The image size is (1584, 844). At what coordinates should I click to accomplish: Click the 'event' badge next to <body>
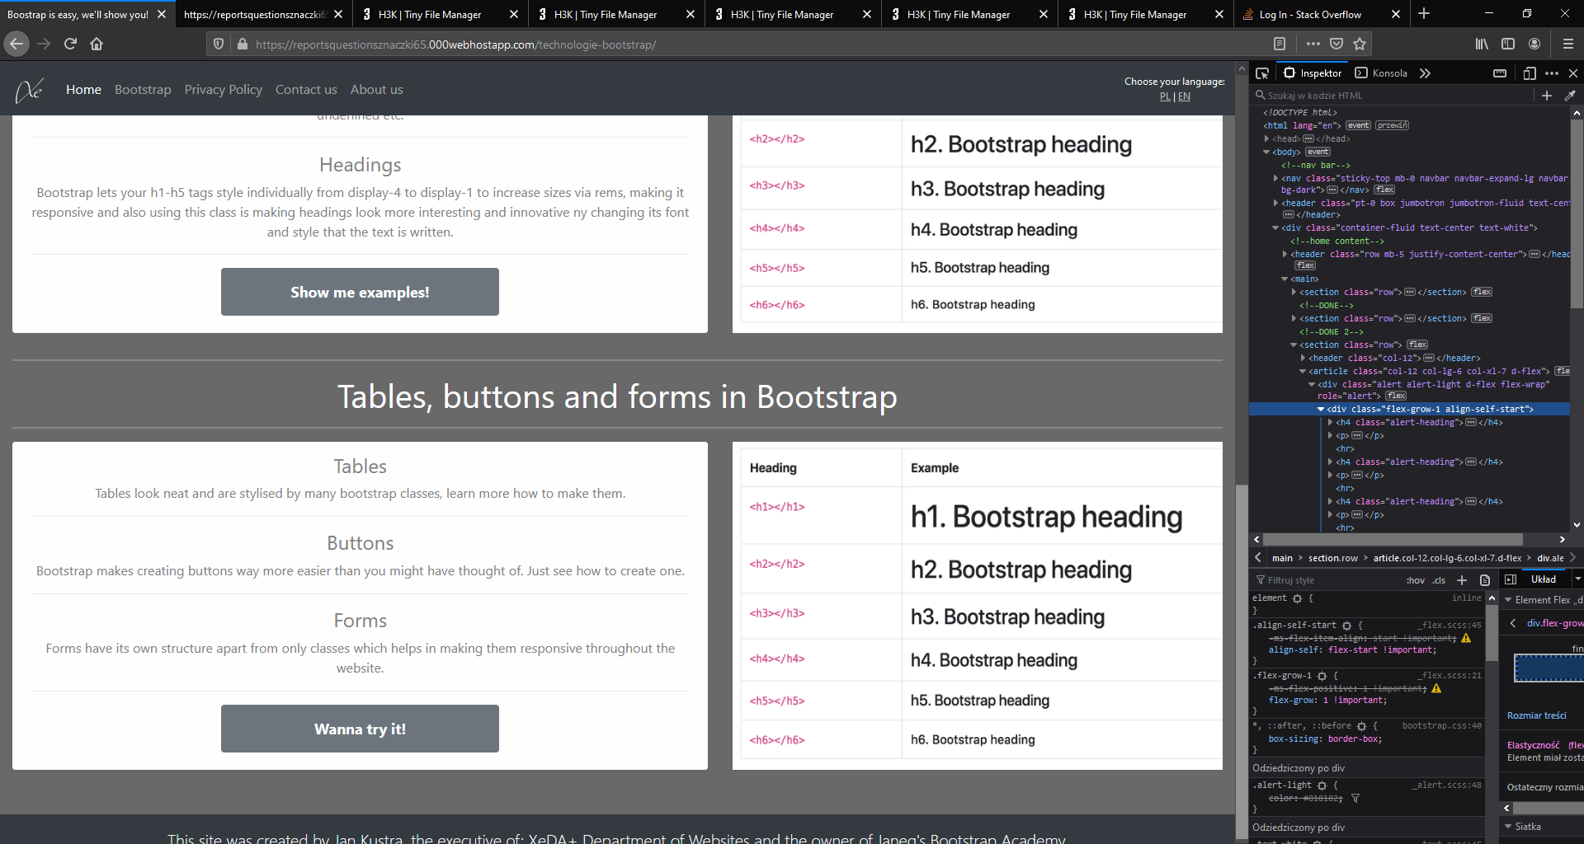tap(1318, 152)
